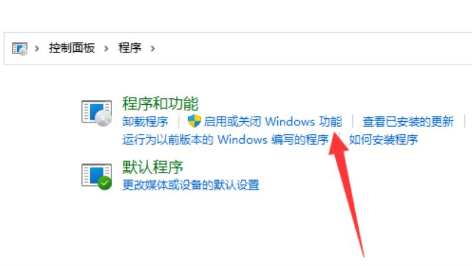Image resolution: width=472 pixels, height=266 pixels.
Task: Click the empty area of the address bar
Action: click(313, 48)
